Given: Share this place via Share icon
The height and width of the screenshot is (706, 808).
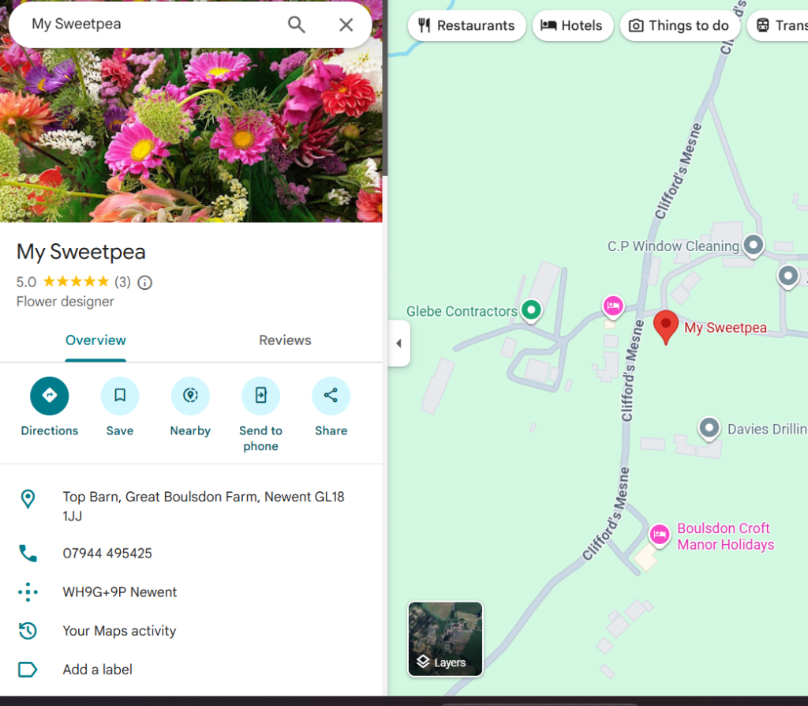Looking at the screenshot, I should click(x=331, y=396).
